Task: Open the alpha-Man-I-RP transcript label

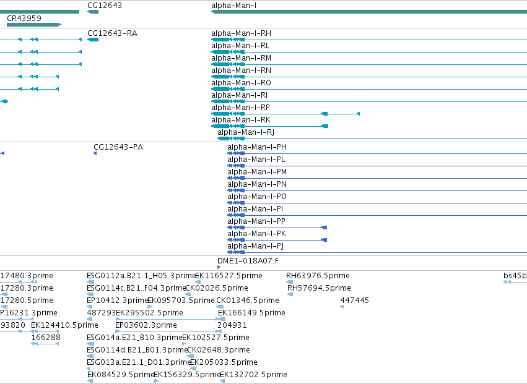Action: [x=241, y=108]
